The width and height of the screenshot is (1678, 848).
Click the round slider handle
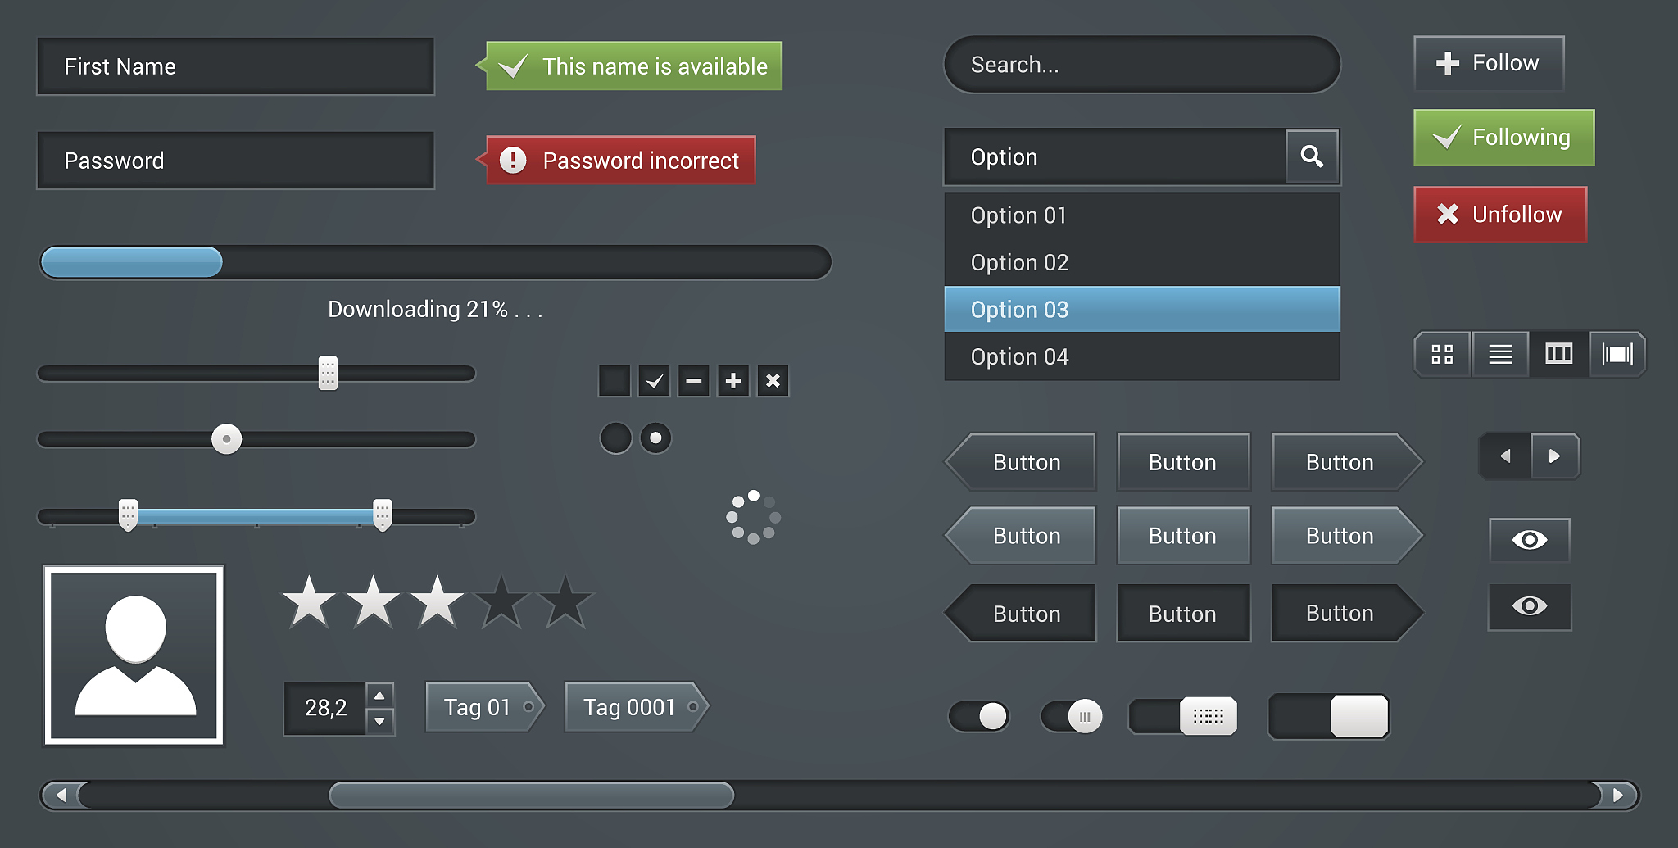coord(227,439)
